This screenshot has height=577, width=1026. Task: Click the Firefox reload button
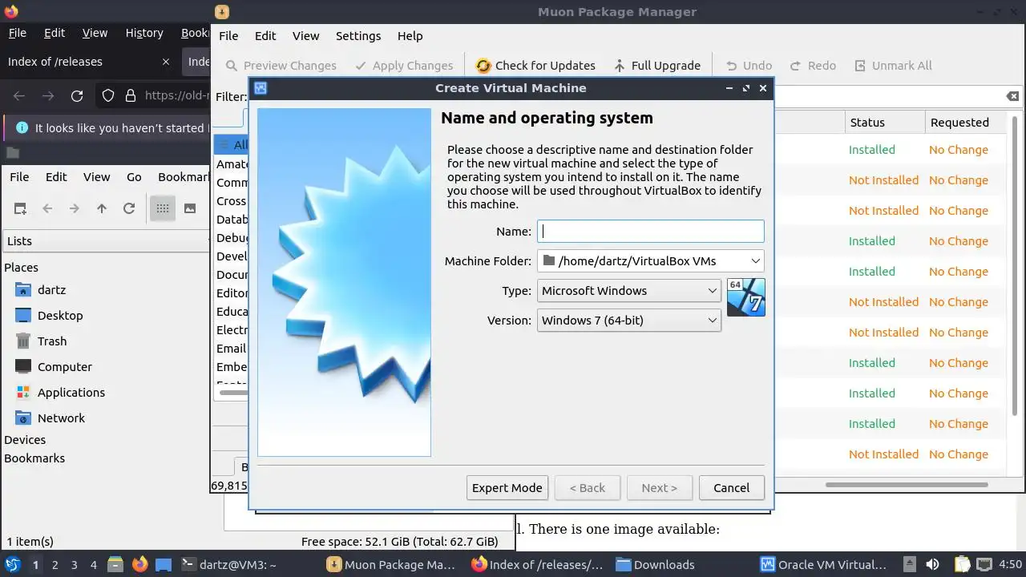click(x=77, y=96)
